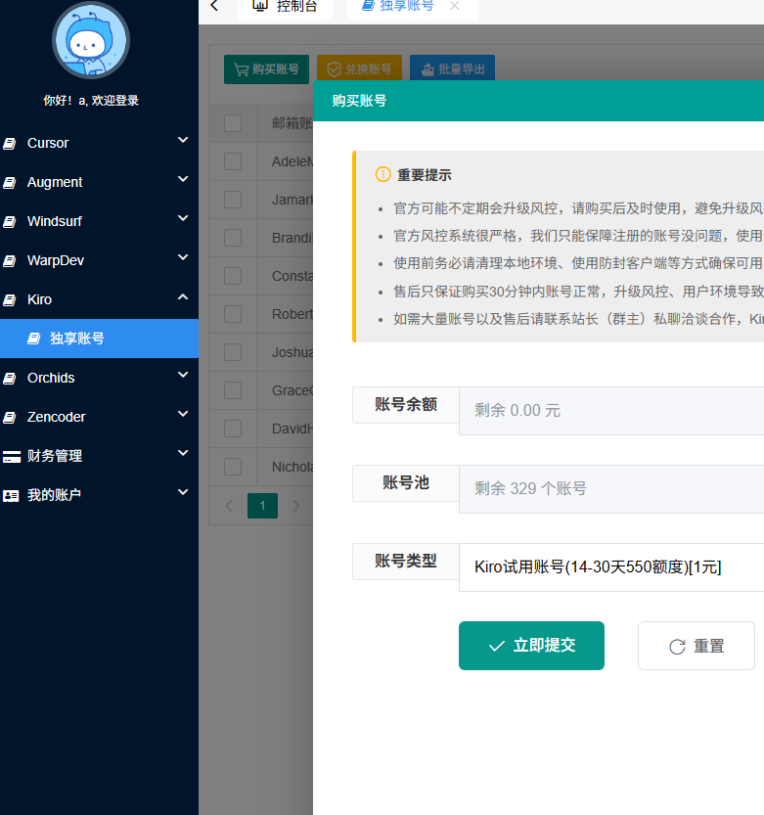Click the user avatar image
The width and height of the screenshot is (764, 815).
click(x=91, y=41)
